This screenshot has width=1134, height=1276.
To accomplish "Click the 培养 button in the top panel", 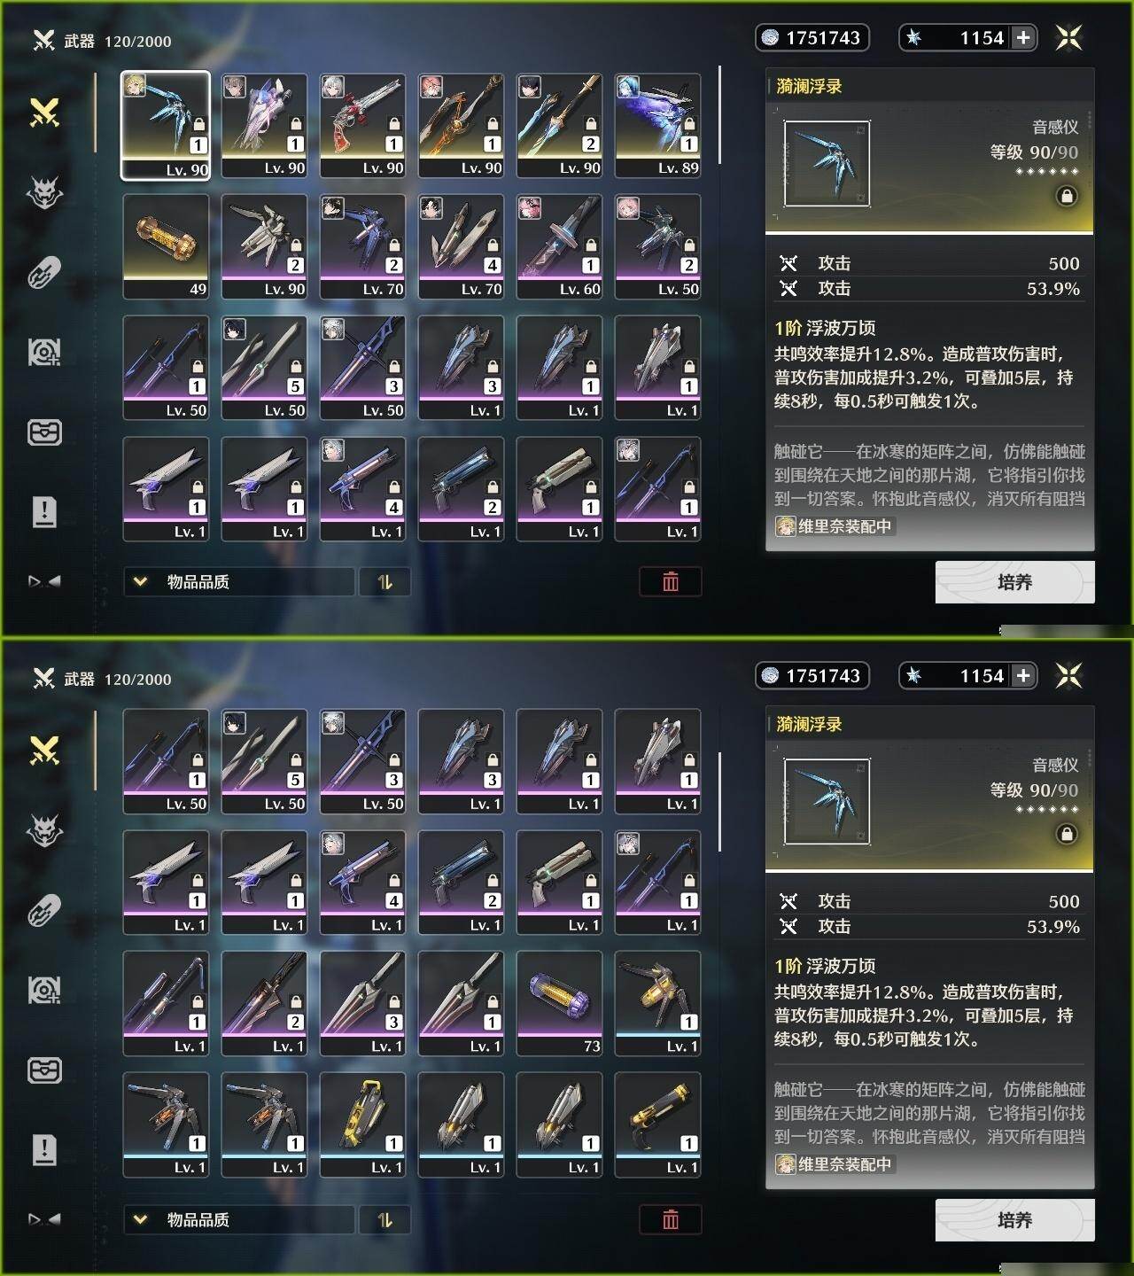I will [x=1014, y=582].
